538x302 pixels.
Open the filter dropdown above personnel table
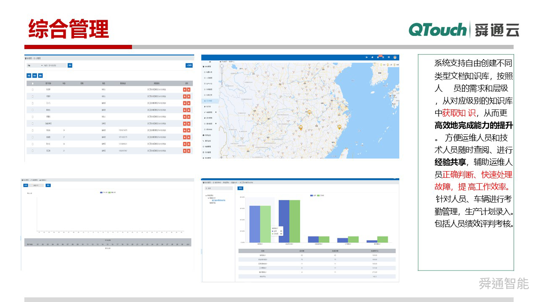point(34,65)
